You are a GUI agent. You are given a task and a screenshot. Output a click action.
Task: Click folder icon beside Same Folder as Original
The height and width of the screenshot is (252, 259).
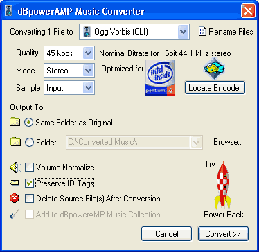(x=15, y=122)
